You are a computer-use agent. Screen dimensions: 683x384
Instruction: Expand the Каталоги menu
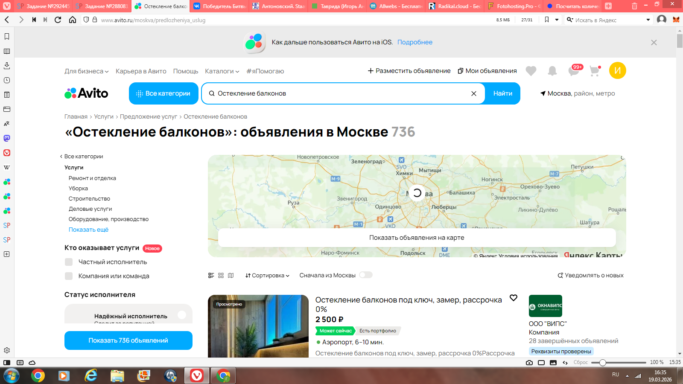[x=222, y=71]
